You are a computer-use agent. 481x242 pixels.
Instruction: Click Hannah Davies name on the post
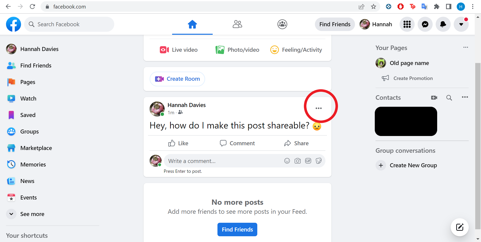click(x=187, y=105)
